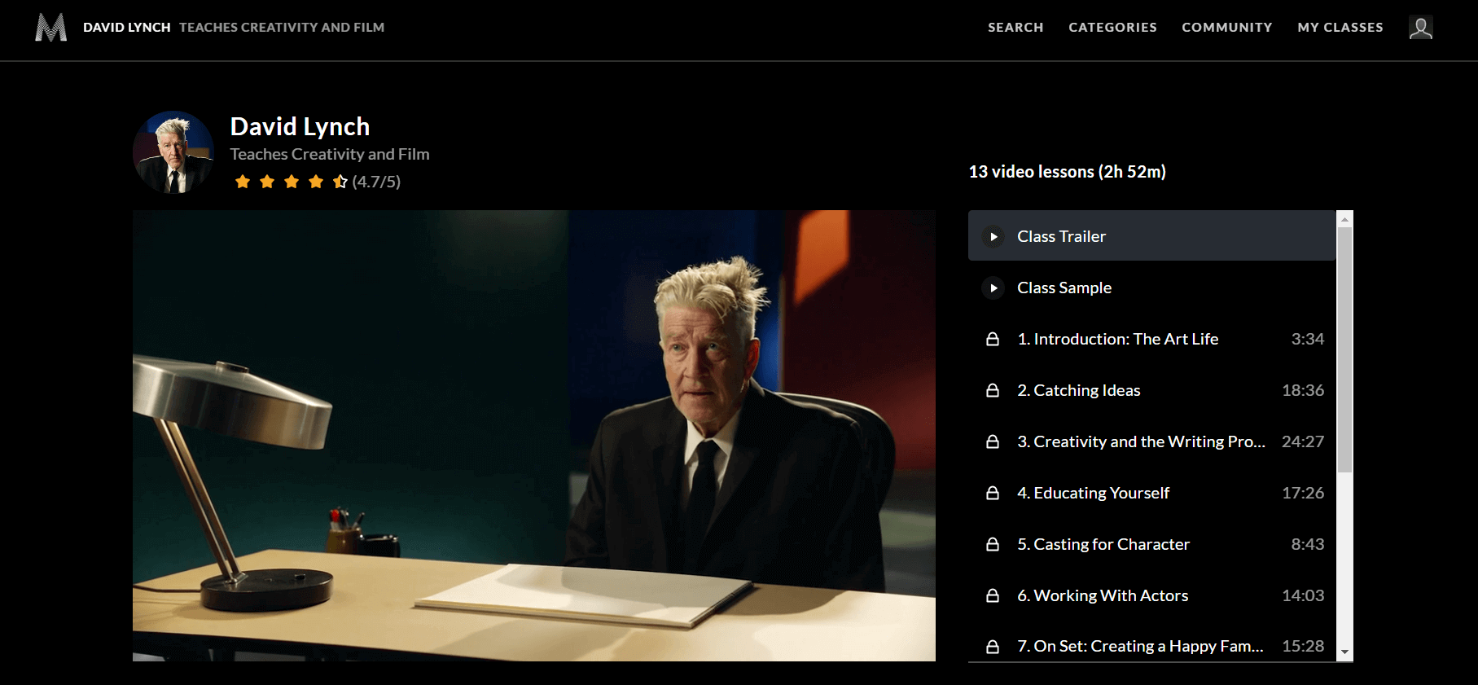The image size is (1478, 685).
Task: Click lock icon for On Set lesson
Action: coord(993,647)
